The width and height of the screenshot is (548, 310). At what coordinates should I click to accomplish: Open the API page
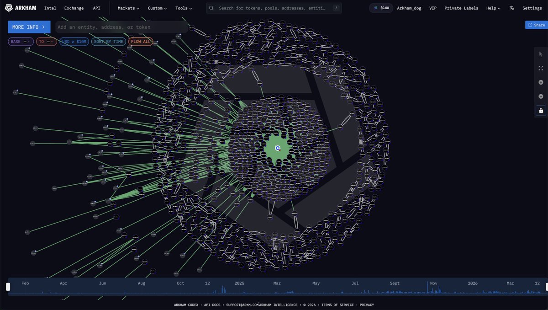(x=96, y=8)
